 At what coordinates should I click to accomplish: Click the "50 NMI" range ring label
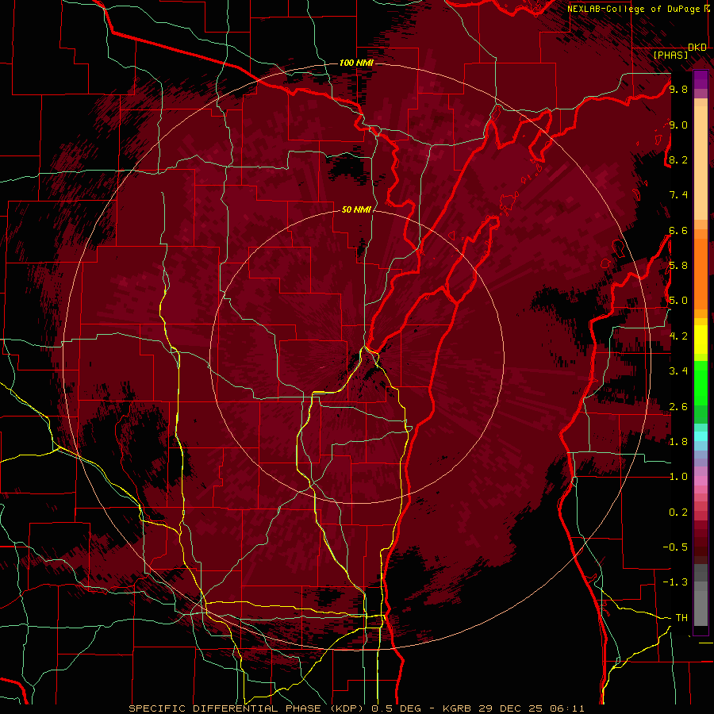(x=356, y=209)
